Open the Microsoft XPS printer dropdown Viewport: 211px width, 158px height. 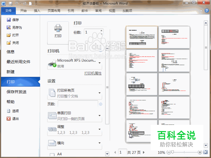click(74, 63)
